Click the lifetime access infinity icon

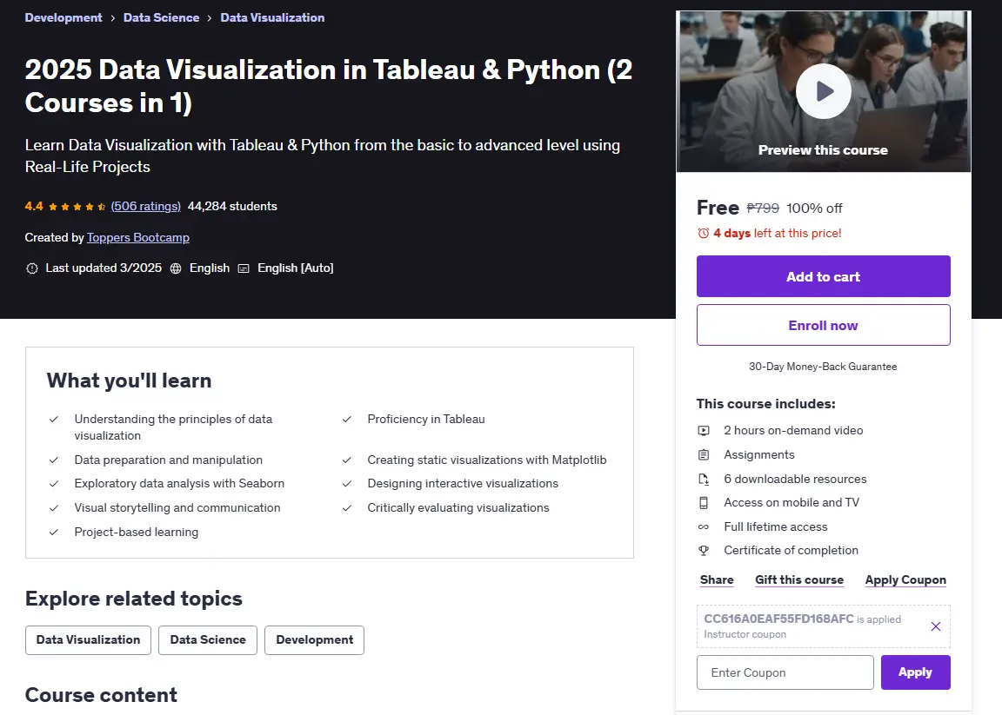click(x=704, y=527)
